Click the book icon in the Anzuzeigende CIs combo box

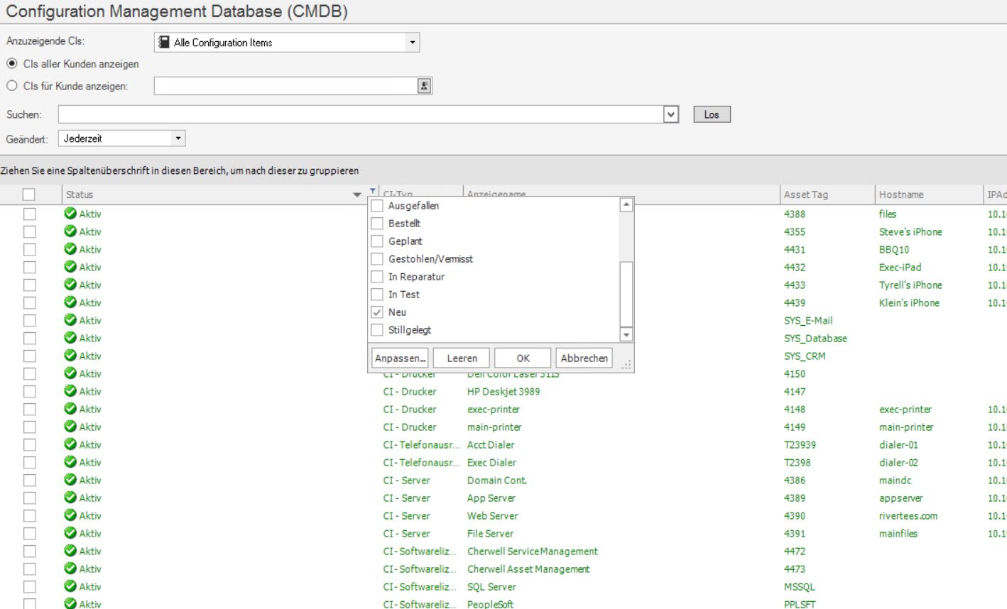164,43
